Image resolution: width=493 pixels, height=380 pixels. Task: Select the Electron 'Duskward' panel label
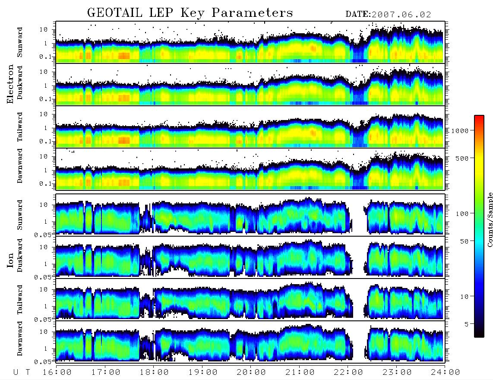(x=20, y=82)
